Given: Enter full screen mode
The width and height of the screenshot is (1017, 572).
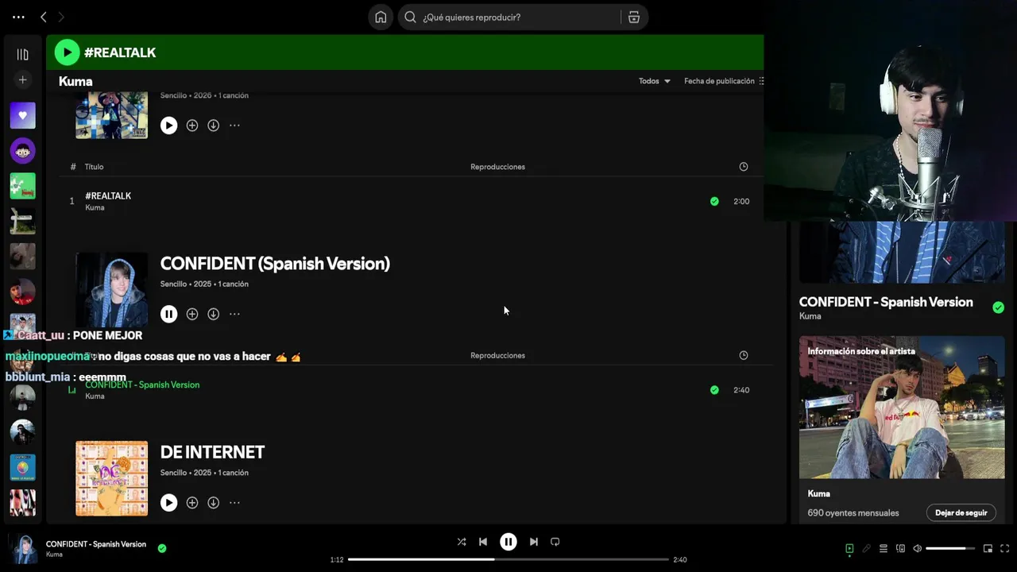Looking at the screenshot, I should pyautogui.click(x=1005, y=548).
